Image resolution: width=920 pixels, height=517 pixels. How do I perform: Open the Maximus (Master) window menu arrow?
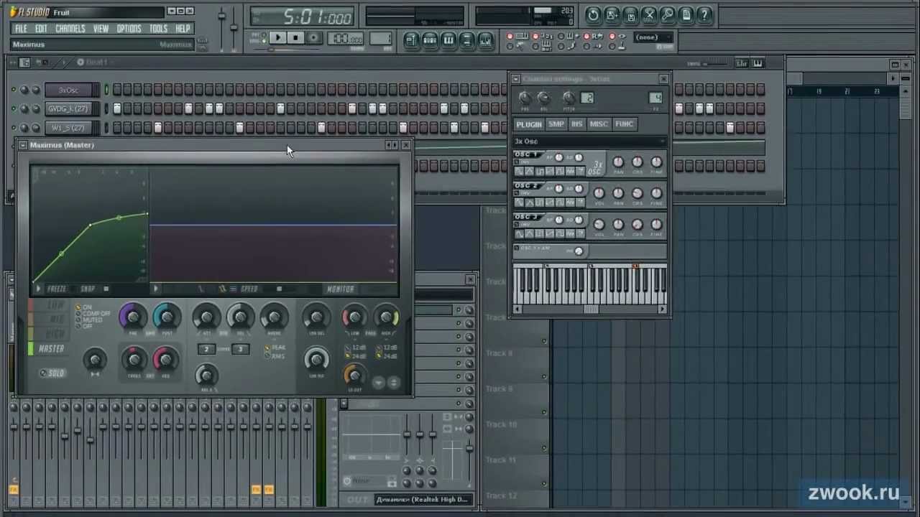23,145
